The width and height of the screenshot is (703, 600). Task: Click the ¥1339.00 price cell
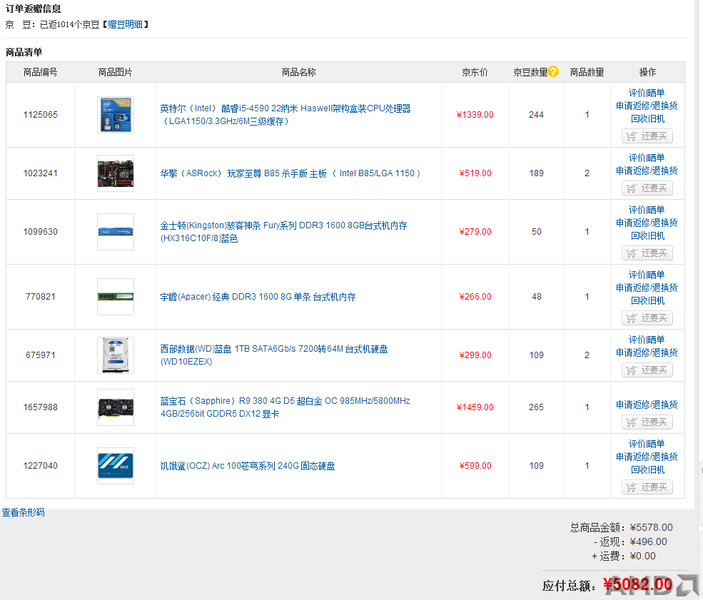click(475, 115)
